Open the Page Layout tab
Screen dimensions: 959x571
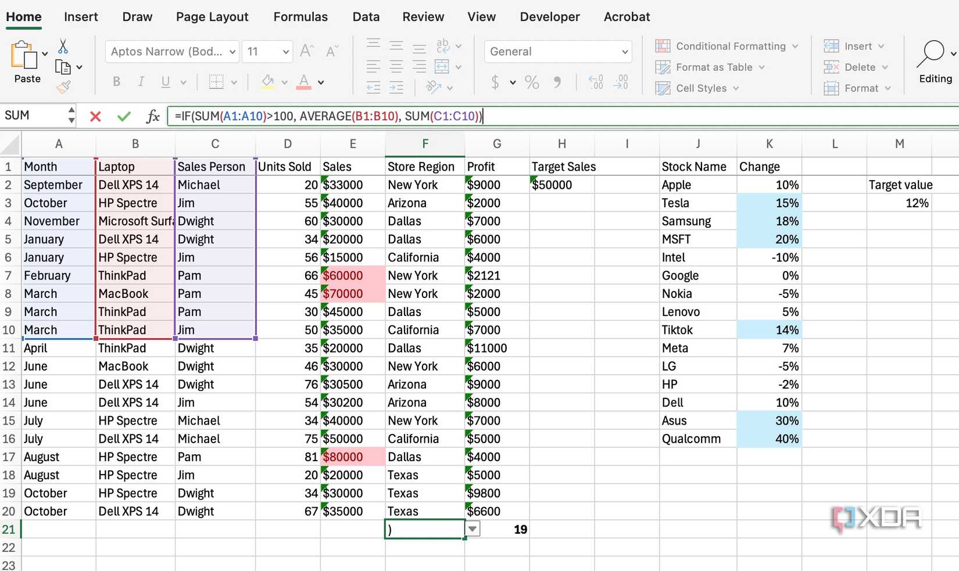coord(212,17)
